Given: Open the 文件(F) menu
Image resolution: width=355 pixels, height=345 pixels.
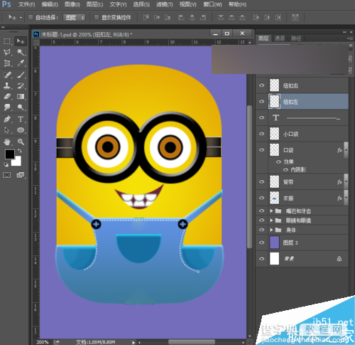Looking at the screenshot, I should coord(26,4).
